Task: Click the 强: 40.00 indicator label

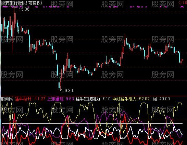Action: (x=161, y=99)
